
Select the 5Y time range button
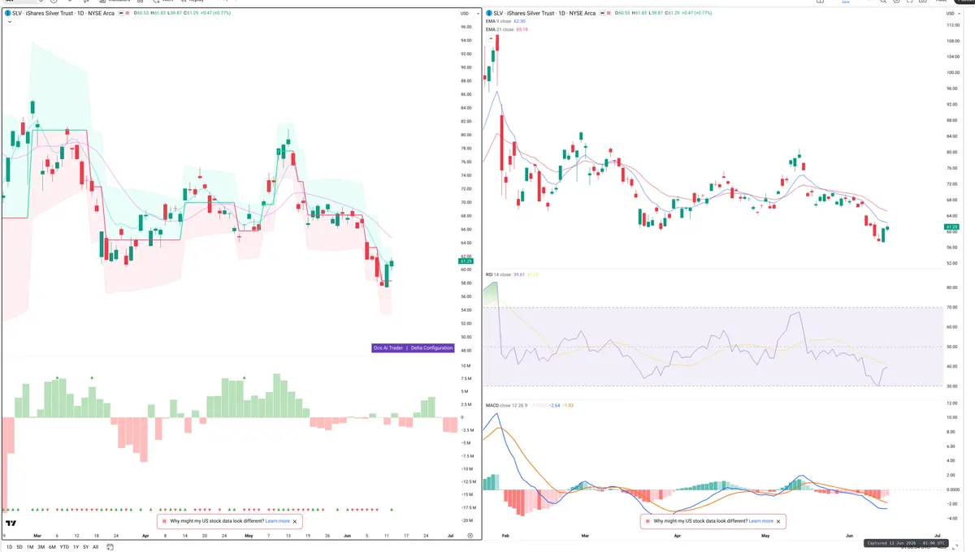85,547
